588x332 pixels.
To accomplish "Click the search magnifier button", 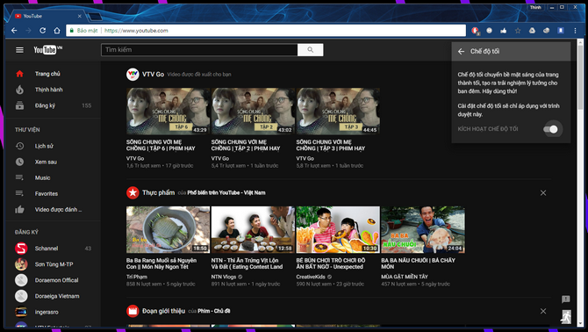I will pos(310,49).
